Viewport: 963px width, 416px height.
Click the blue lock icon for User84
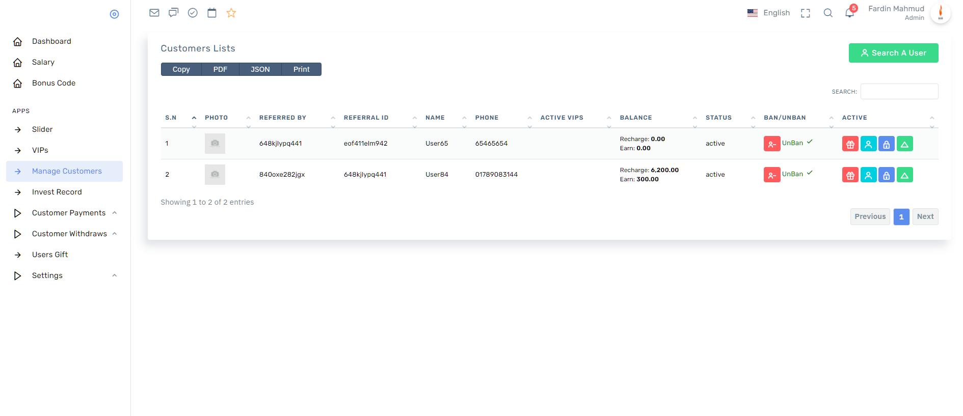(886, 175)
